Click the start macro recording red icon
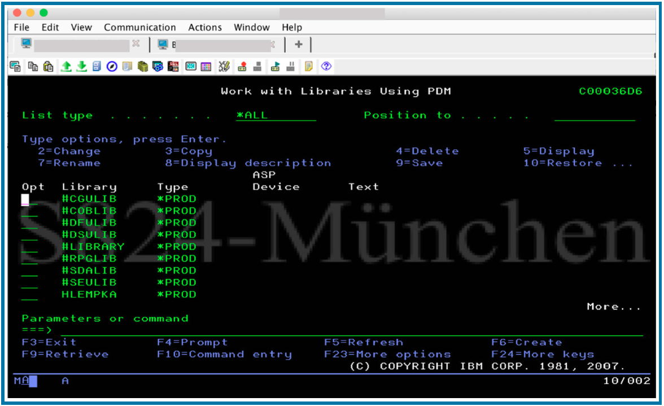 [x=242, y=67]
